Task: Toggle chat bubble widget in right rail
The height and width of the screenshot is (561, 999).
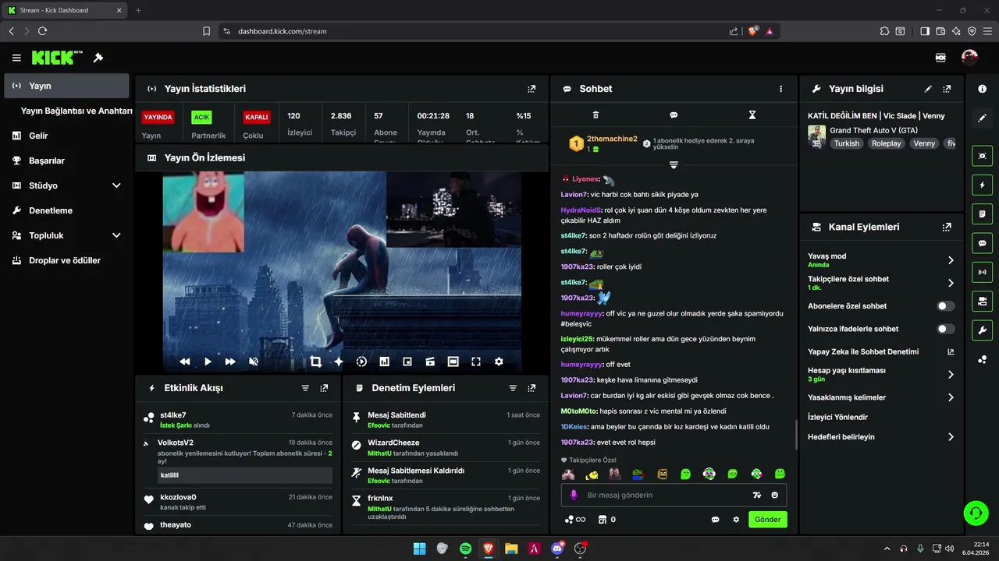Action: point(982,243)
